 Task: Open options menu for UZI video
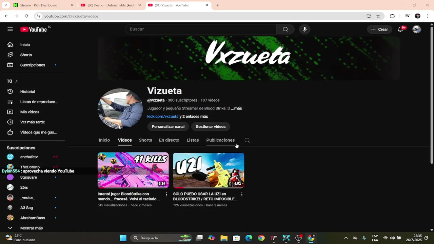(242, 194)
